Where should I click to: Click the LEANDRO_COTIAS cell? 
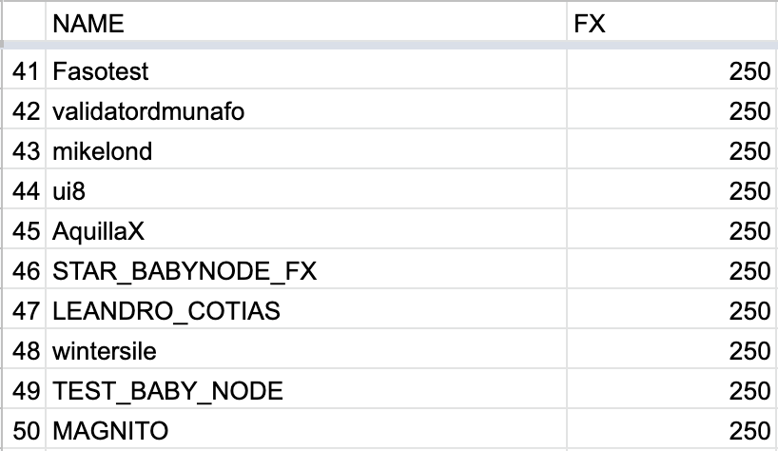[x=305, y=308]
